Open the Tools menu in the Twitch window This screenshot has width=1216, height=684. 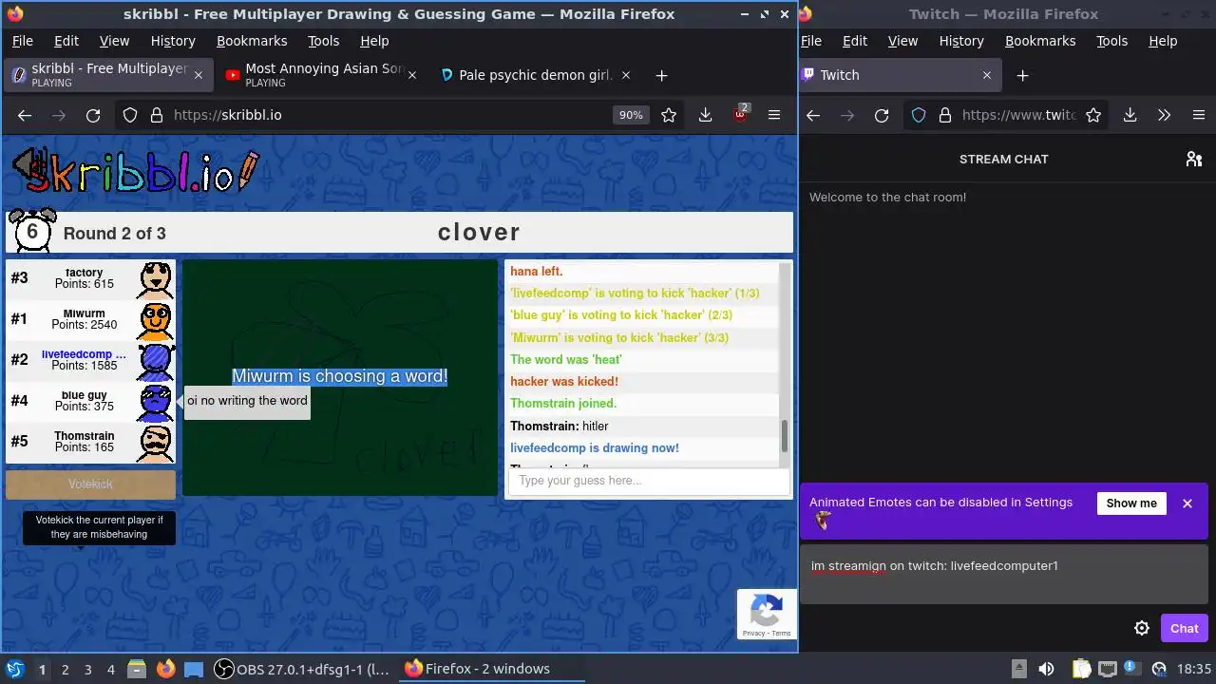click(1111, 41)
